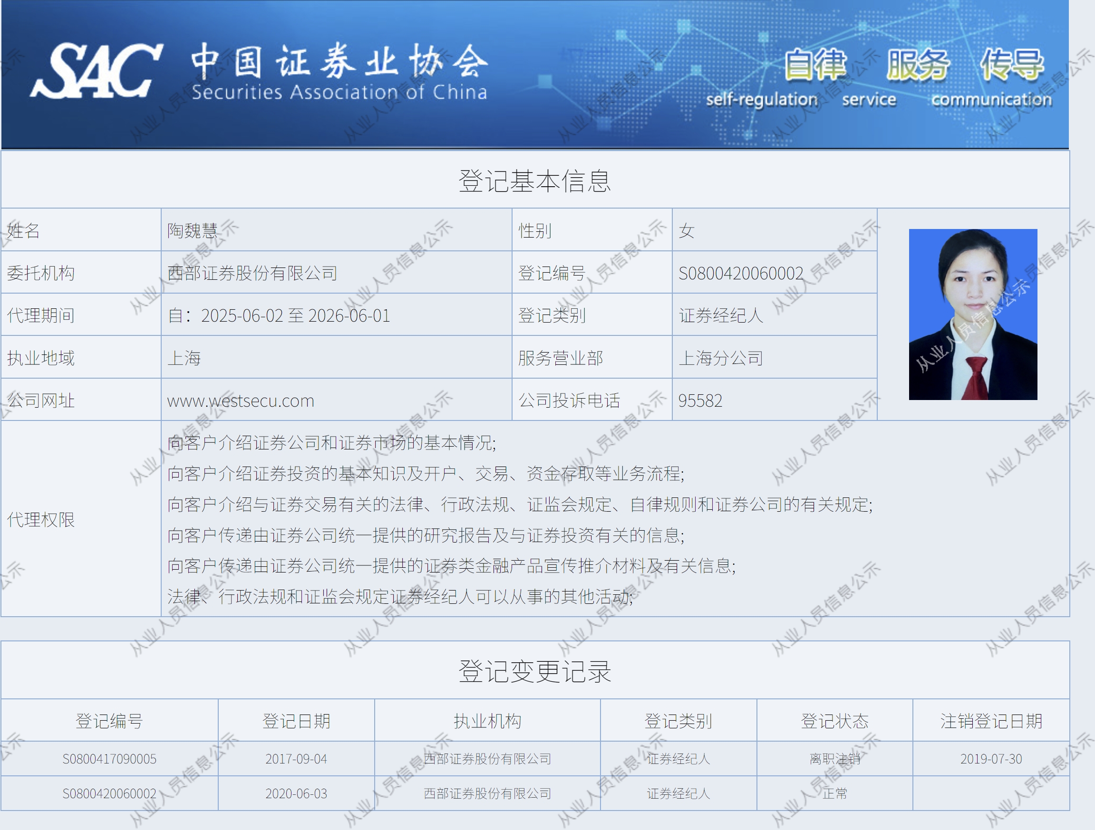Click the 自律 self-regulation banner text
The height and width of the screenshot is (830, 1095).
815,65
